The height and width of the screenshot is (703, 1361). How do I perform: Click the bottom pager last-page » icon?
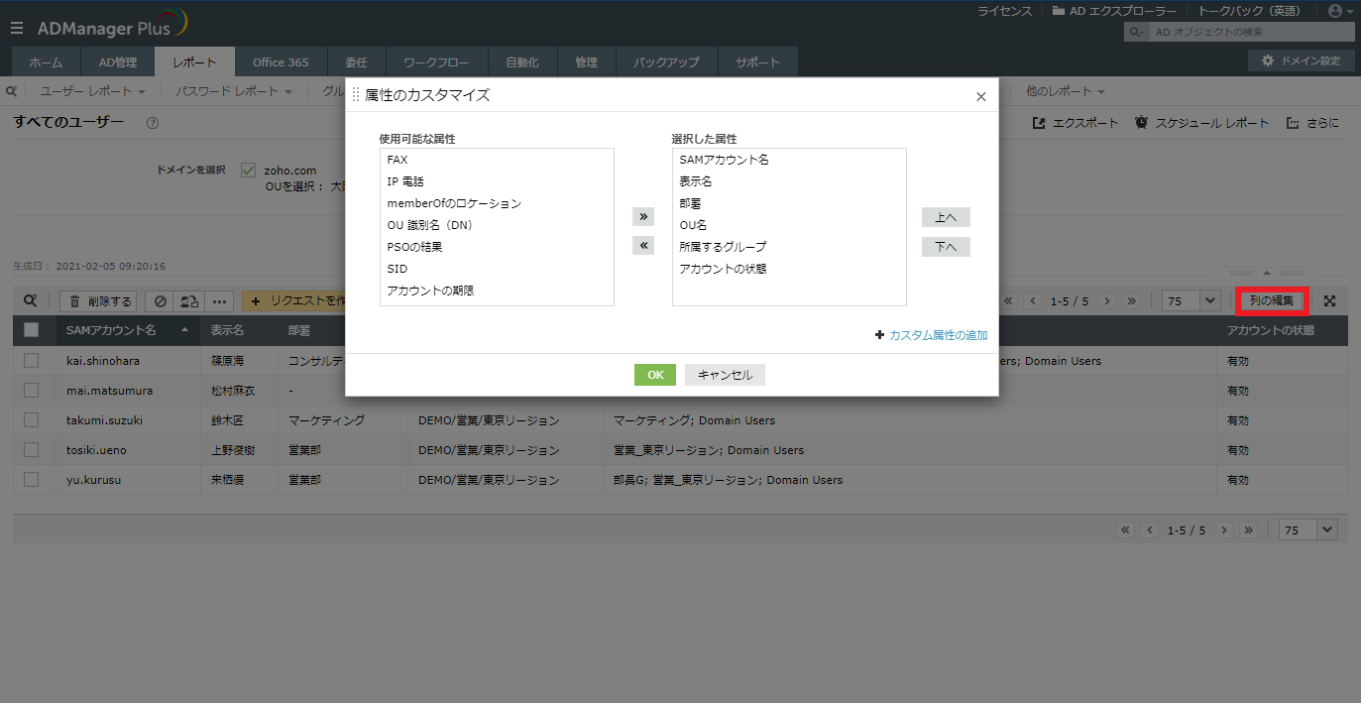1248,530
